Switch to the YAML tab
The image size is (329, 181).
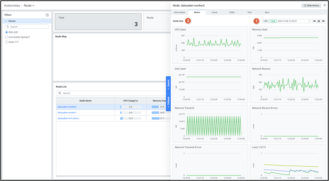232,12
